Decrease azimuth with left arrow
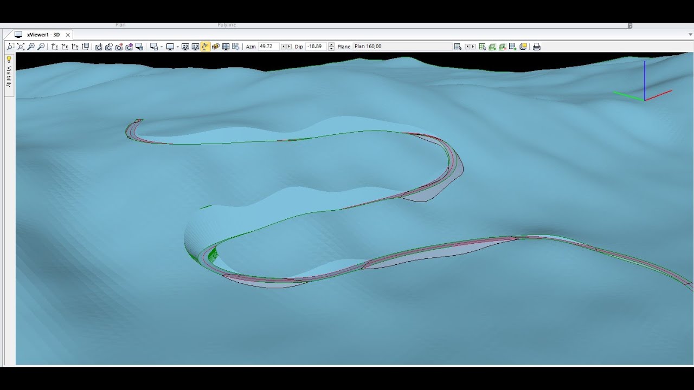This screenshot has width=694, height=390. [x=284, y=47]
